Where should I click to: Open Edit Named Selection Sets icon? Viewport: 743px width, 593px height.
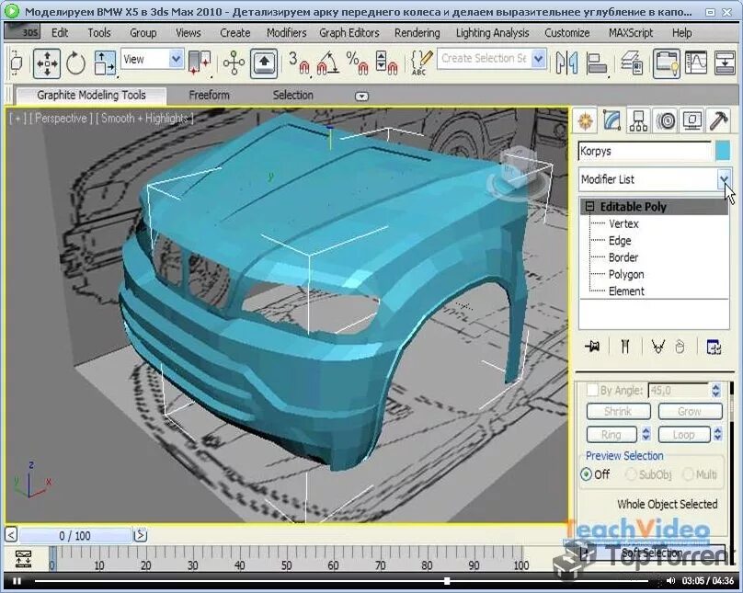click(x=421, y=63)
